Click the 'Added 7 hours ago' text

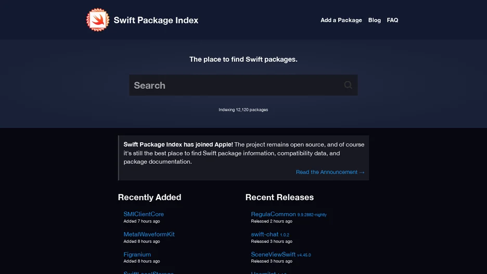click(142, 221)
